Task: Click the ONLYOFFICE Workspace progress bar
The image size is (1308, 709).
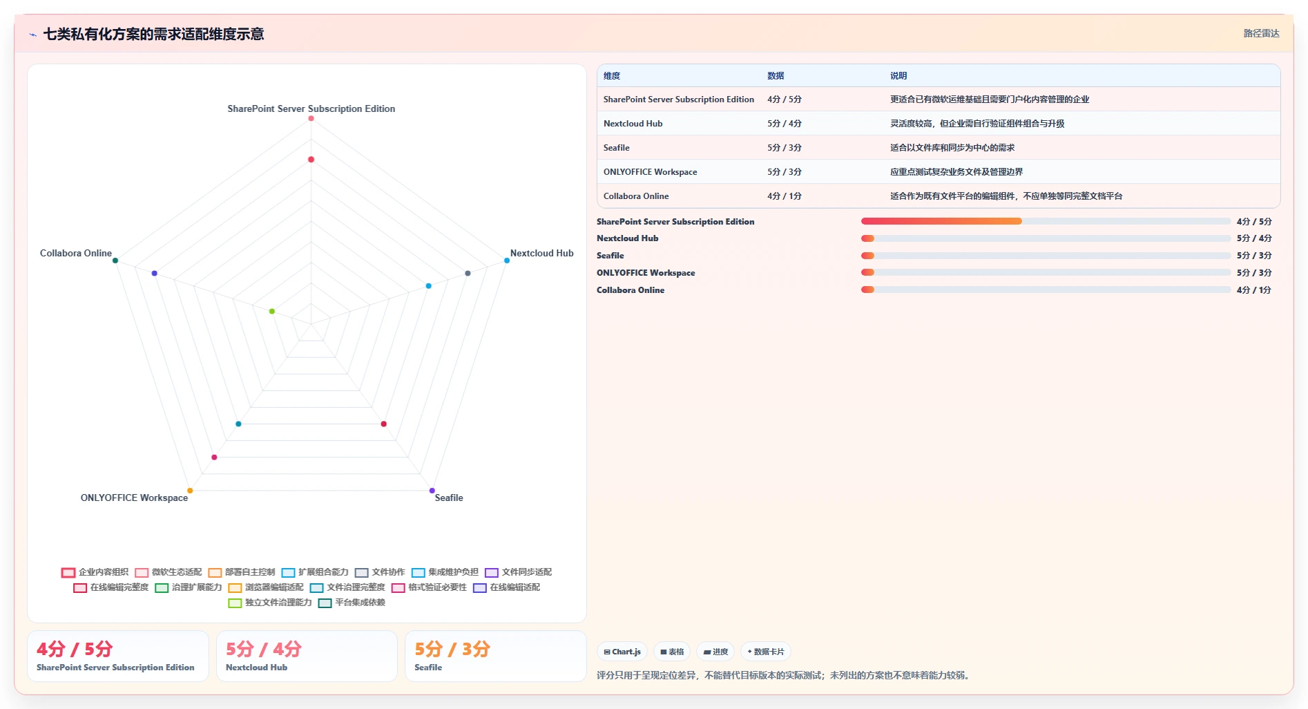Action: pos(1046,272)
